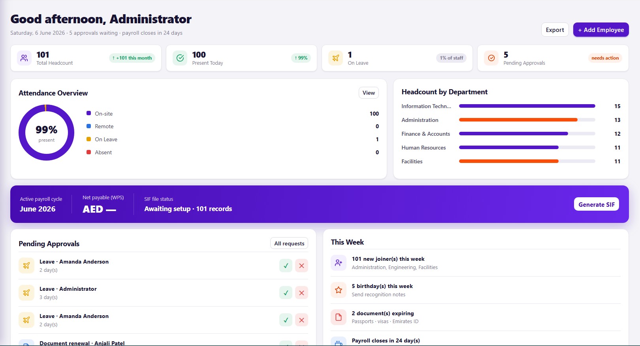Click the '1% of staff' badge
This screenshot has width=640, height=346.
click(452, 58)
